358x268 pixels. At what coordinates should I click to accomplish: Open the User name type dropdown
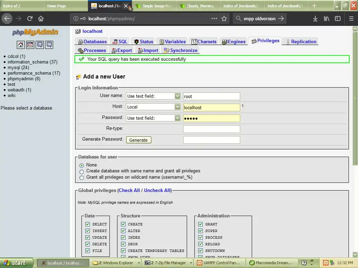(x=153, y=96)
